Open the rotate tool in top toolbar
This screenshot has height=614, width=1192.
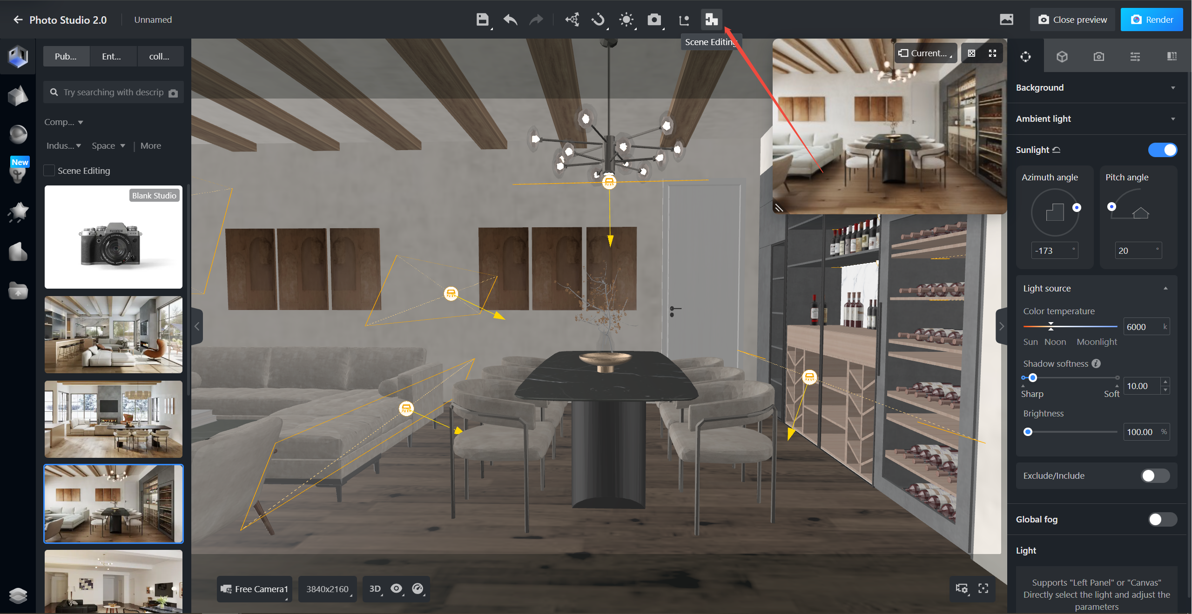[x=599, y=20]
